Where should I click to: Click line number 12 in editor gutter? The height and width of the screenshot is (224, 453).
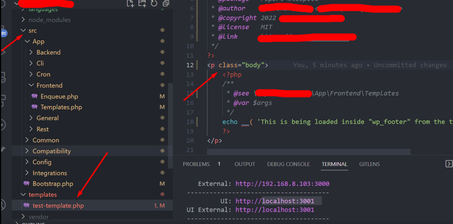(190, 65)
